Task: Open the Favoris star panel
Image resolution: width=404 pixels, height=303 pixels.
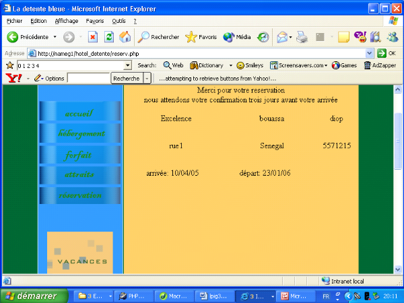Action: [201, 37]
